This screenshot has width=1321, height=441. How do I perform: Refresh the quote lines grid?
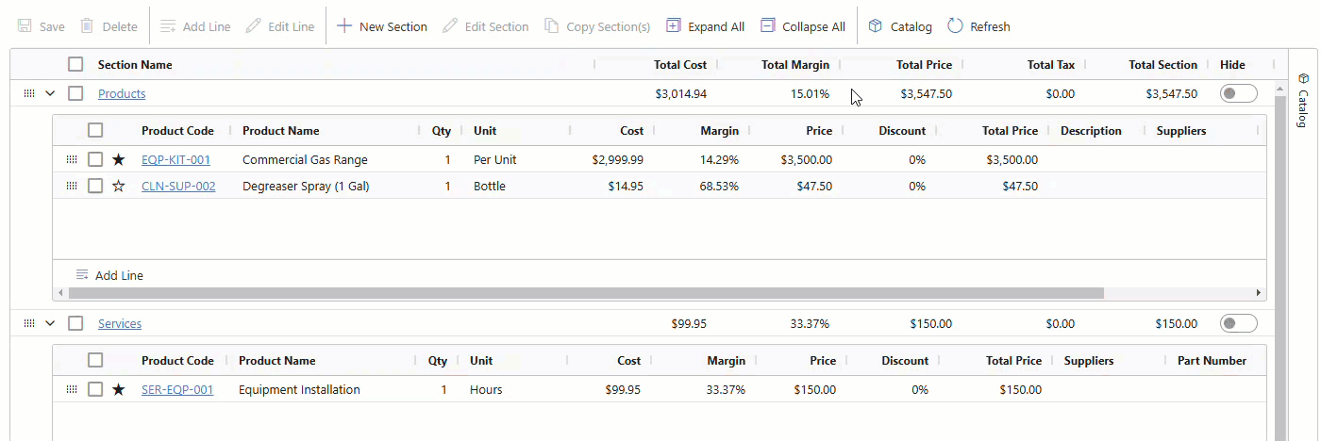pyautogui.click(x=978, y=26)
